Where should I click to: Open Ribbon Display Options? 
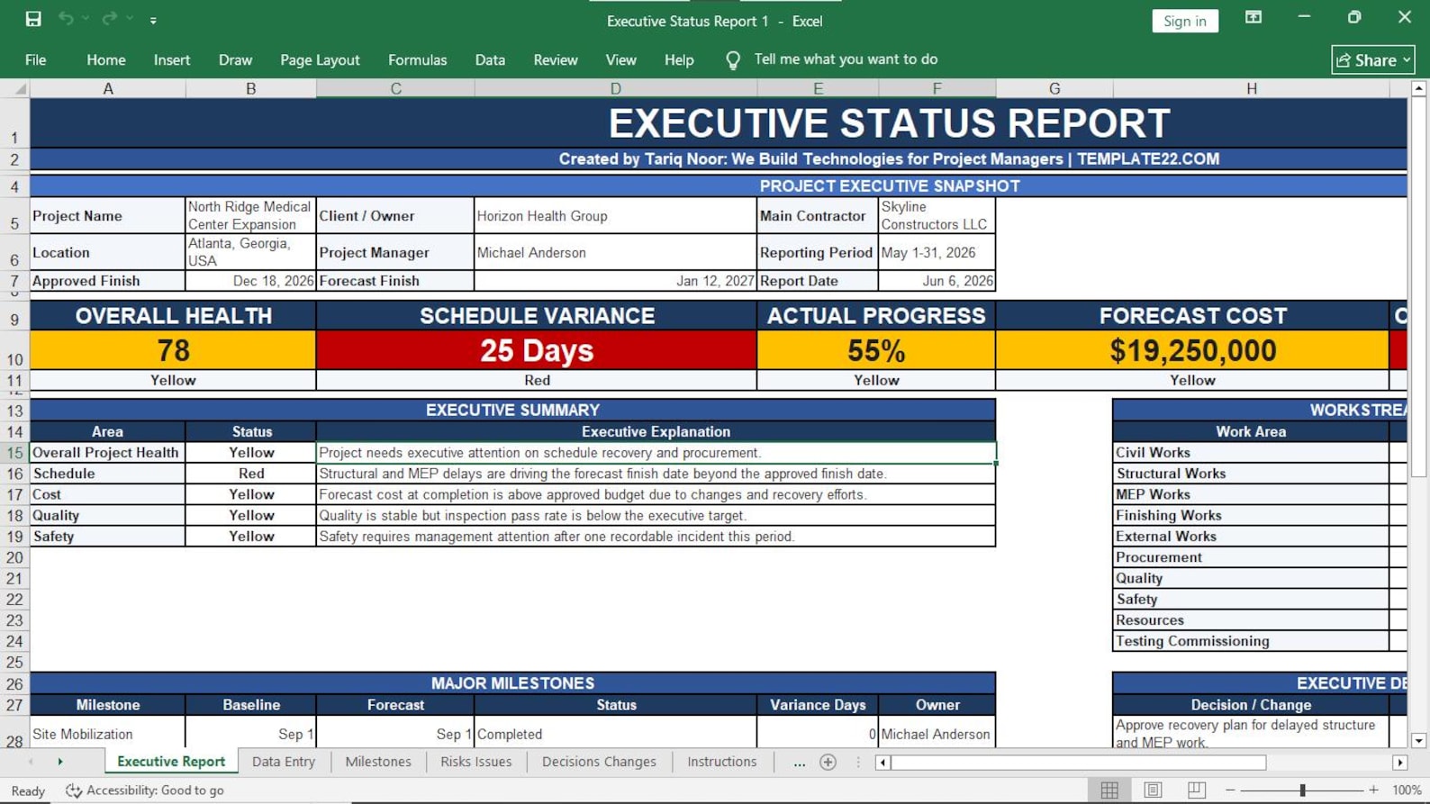coord(1254,18)
